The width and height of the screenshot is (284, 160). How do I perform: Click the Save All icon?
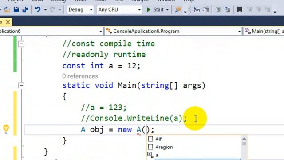(25, 10)
